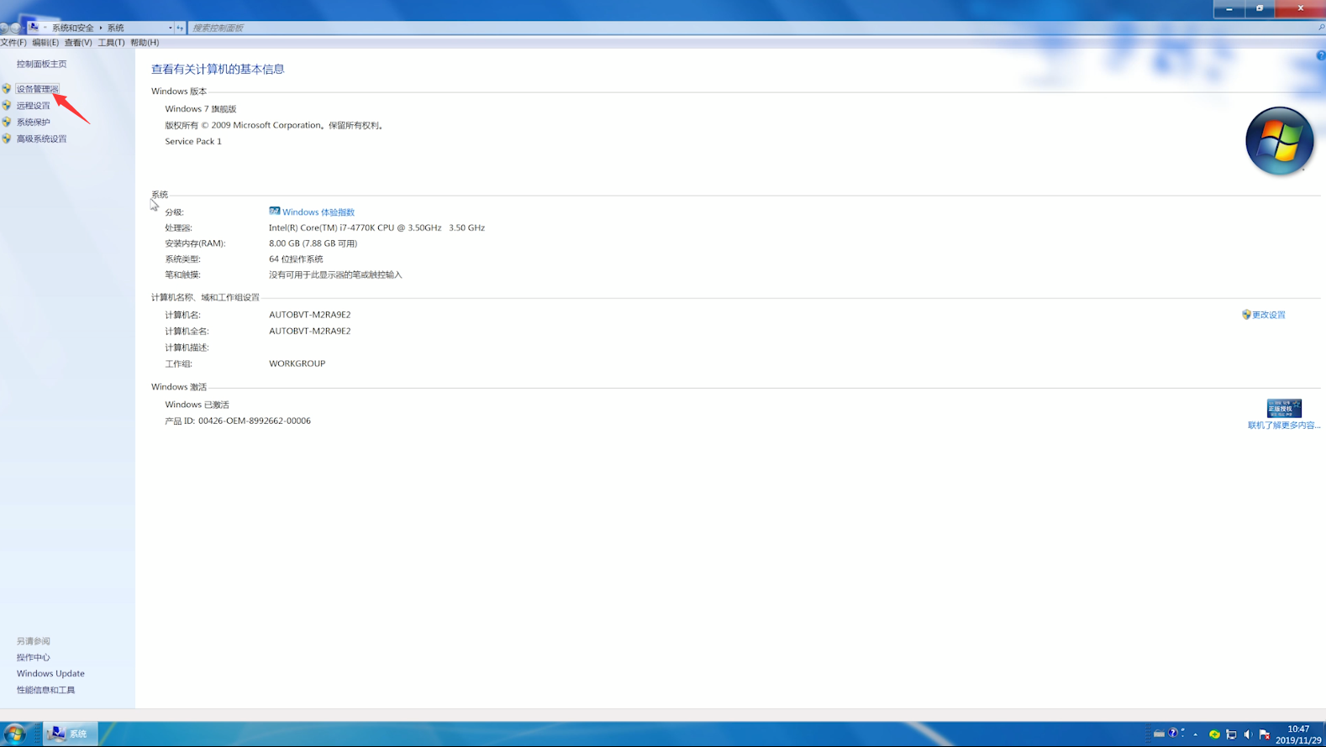Open the 帮助(H) menu
1326x747 pixels.
pyautogui.click(x=145, y=42)
